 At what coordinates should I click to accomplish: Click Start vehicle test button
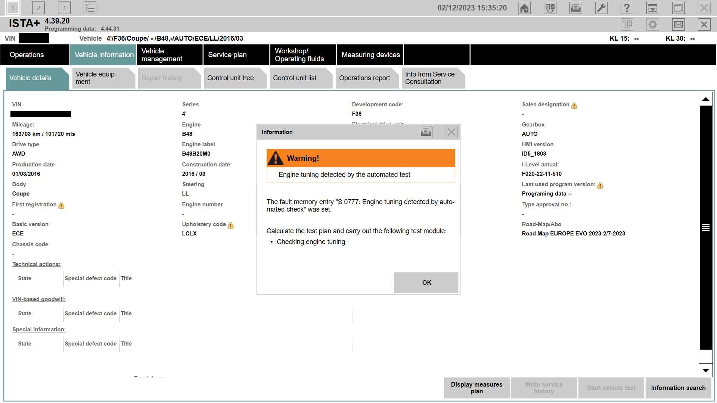click(611, 388)
